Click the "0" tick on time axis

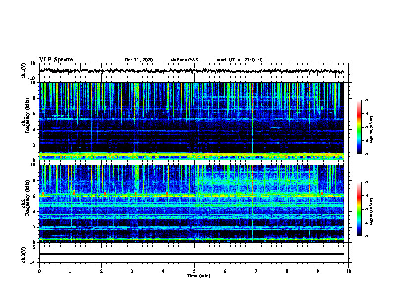point(39,271)
